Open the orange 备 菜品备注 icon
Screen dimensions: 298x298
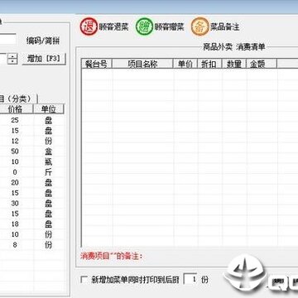coord(199,26)
